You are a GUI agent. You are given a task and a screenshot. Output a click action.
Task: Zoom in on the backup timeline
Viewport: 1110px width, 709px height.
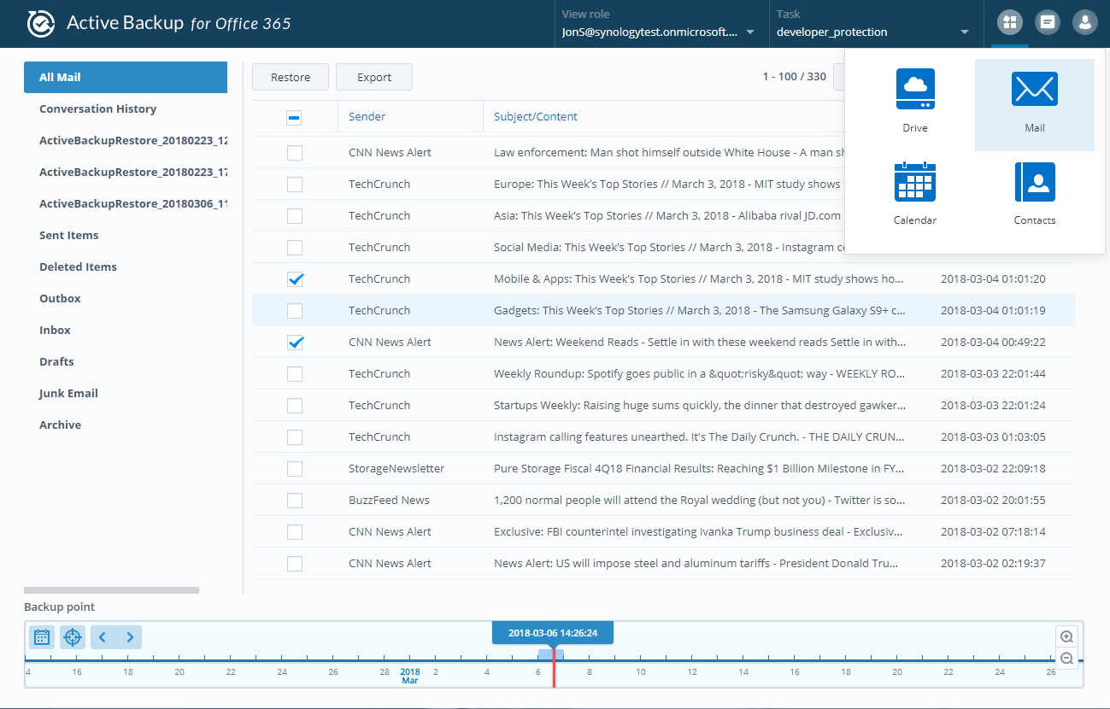(x=1066, y=636)
